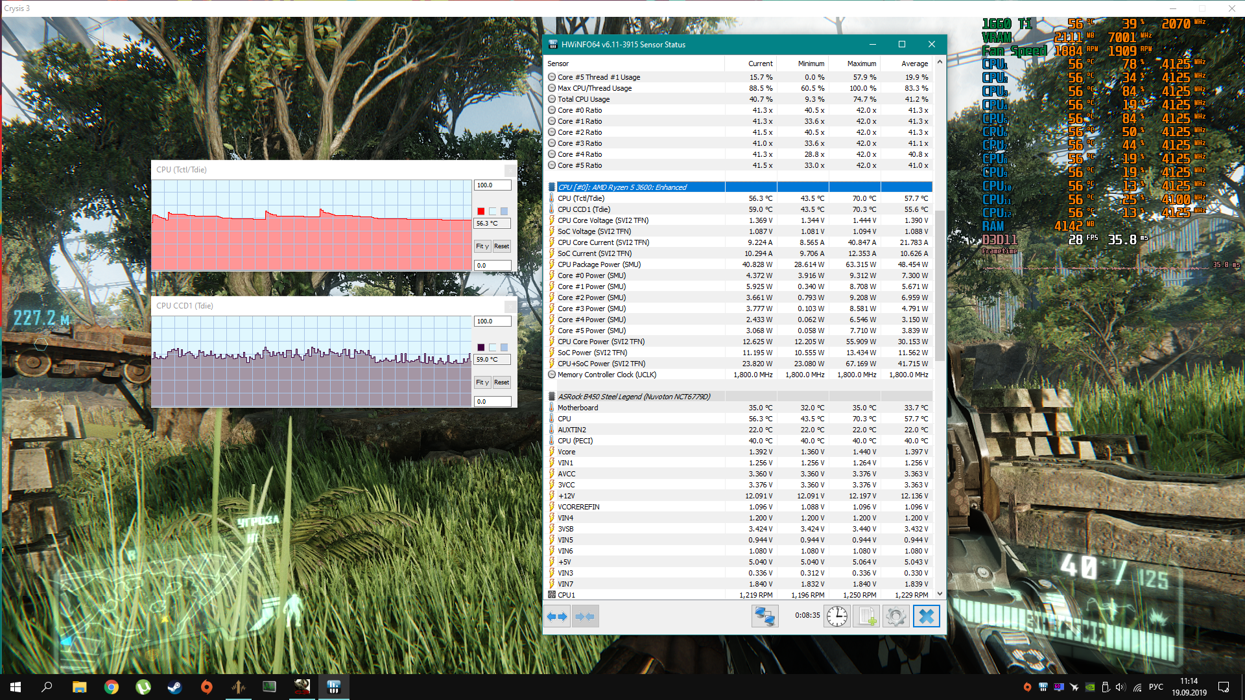1245x700 pixels.
Task: Open the remote network monitors icon
Action: click(x=765, y=616)
